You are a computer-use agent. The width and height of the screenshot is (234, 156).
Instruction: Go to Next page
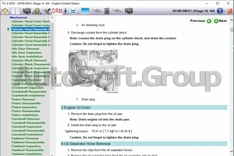coord(220,21)
